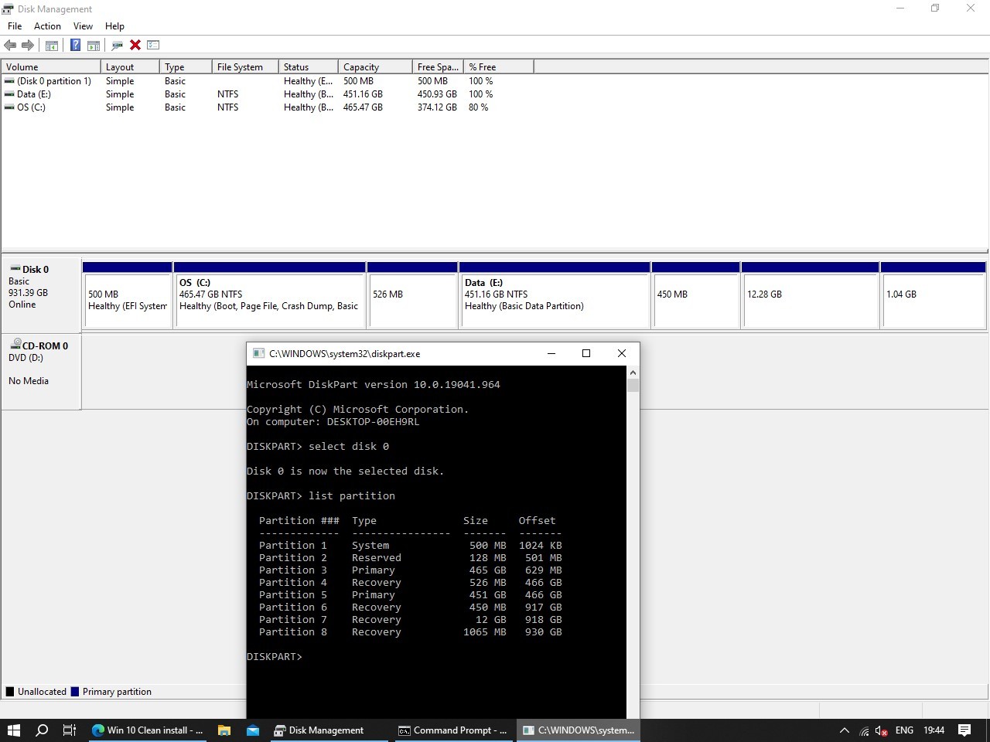Image resolution: width=990 pixels, height=742 pixels.
Task: Switch to Command Prompt taskbar button
Action: click(x=453, y=730)
